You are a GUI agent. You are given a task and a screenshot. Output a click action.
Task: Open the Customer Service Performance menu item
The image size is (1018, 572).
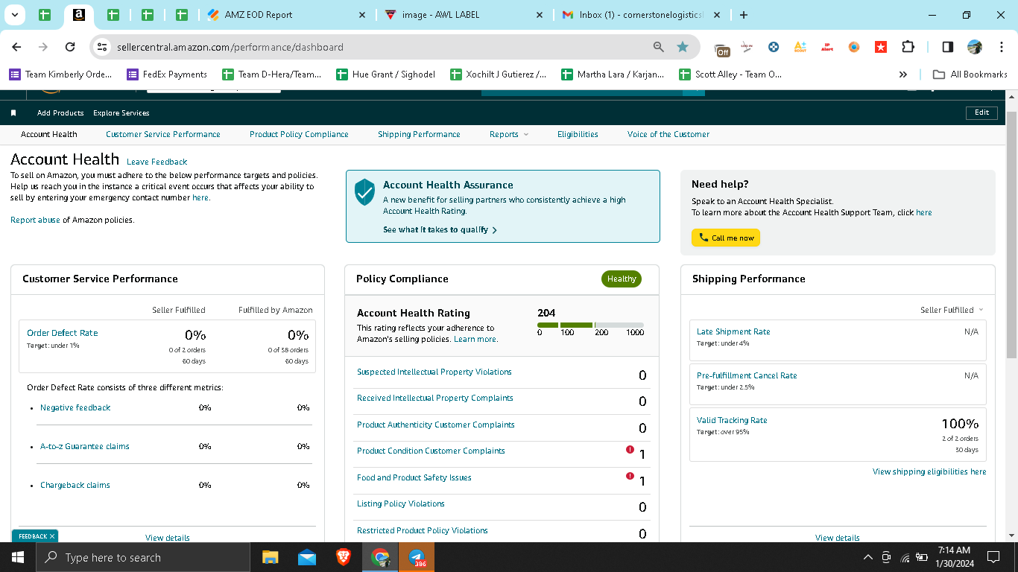pos(163,134)
